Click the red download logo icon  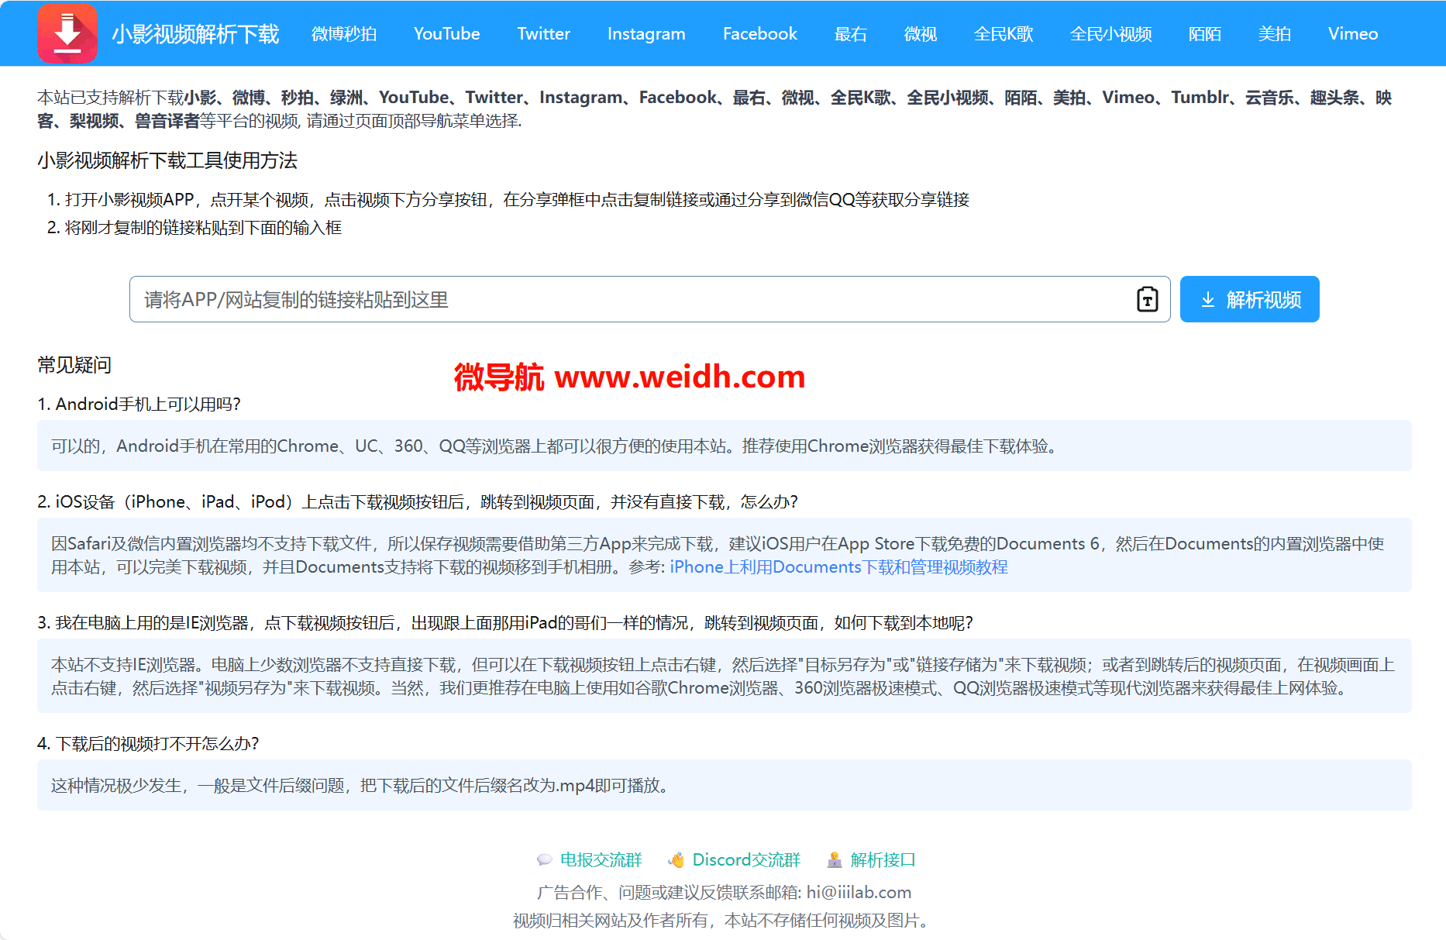coord(67,33)
